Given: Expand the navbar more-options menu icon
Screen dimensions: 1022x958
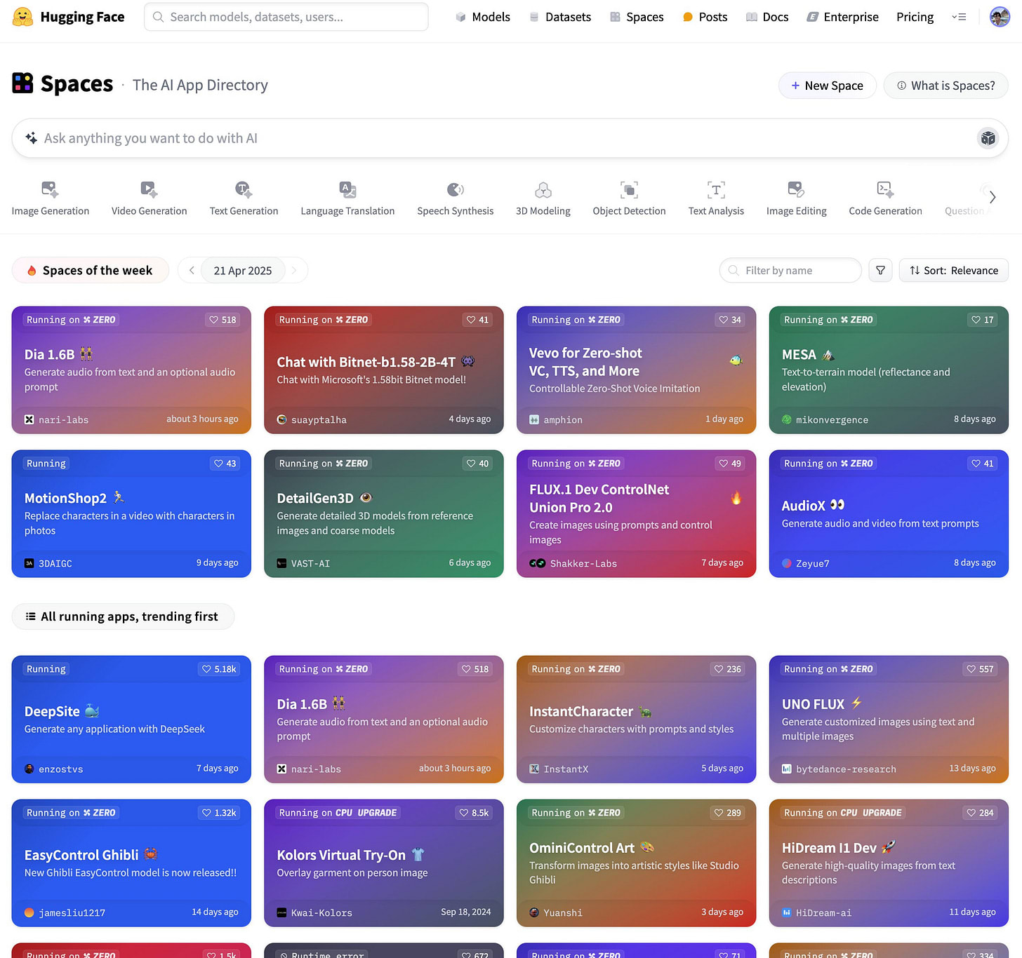Looking at the screenshot, I should pos(959,17).
